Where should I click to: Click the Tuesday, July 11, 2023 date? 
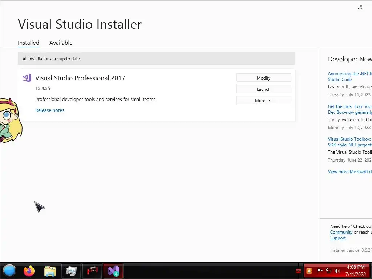pos(349,95)
